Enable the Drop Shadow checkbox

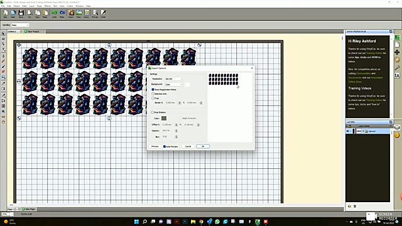tap(152, 112)
